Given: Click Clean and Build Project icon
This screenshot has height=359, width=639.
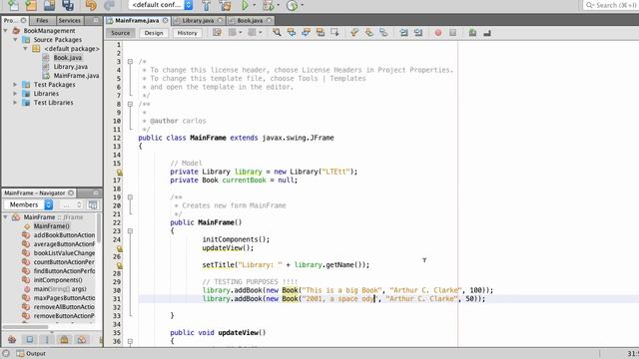Looking at the screenshot, I should pyautogui.click(x=225, y=5).
